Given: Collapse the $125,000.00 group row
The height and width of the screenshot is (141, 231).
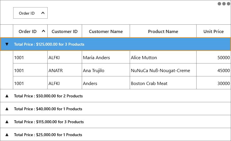Looking at the screenshot, I should click(7, 44).
